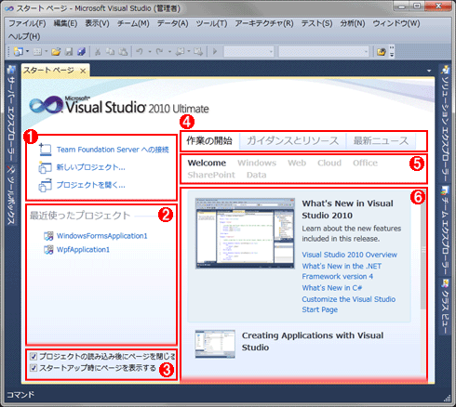The image size is (456, 407).
Task: Open the Redo history dropdown arrow
Action: pyautogui.click(x=169, y=51)
